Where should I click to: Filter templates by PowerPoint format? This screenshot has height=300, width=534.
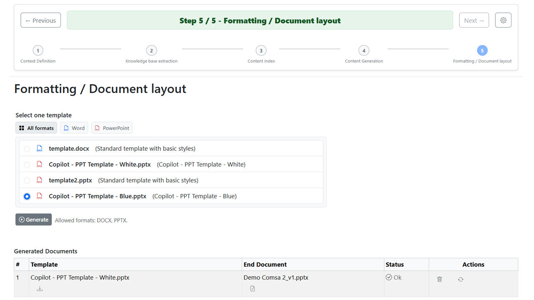112,128
